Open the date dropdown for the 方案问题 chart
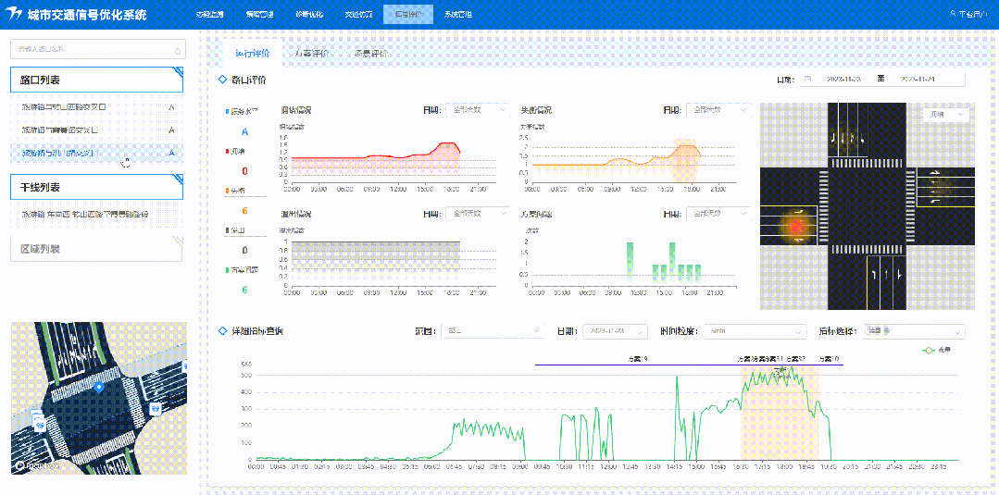999x495 pixels. [x=718, y=214]
